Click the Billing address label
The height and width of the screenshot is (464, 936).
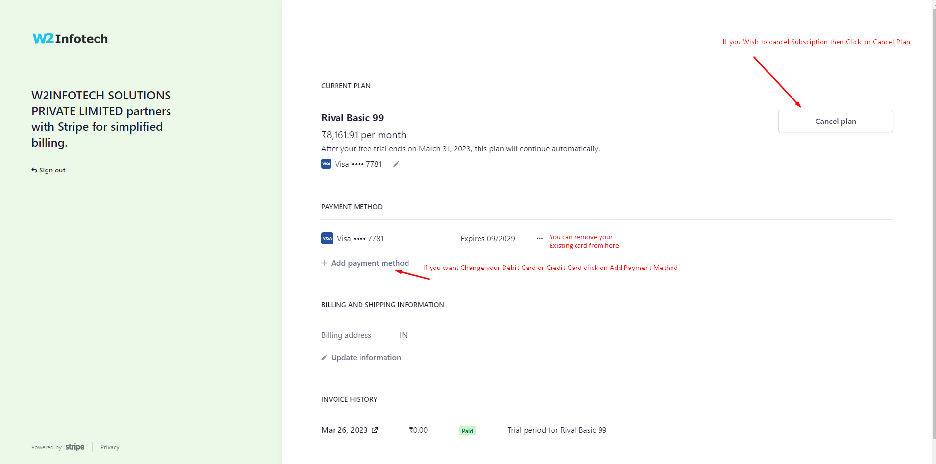click(x=346, y=335)
